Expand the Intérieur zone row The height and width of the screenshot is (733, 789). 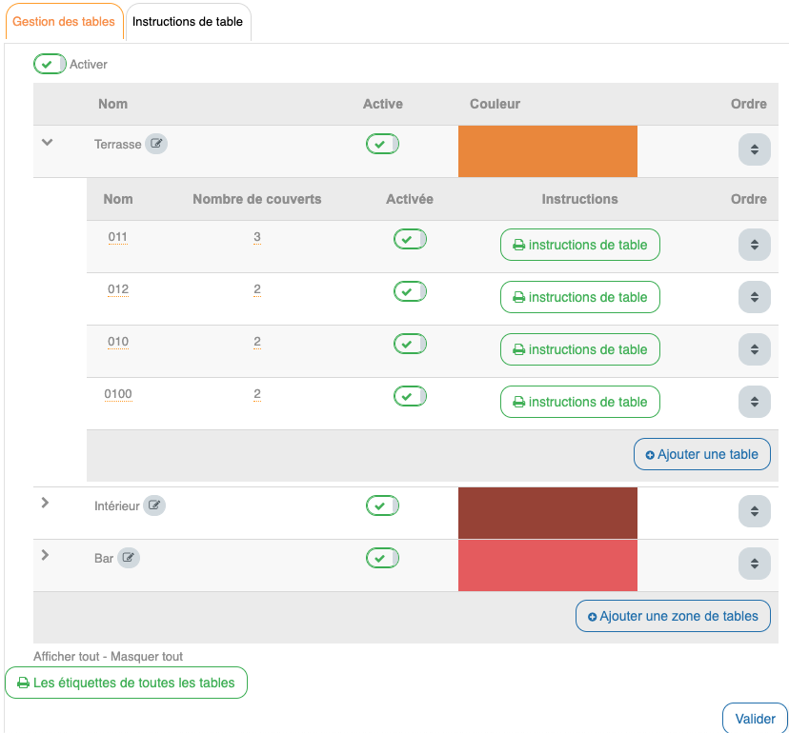pyautogui.click(x=45, y=503)
